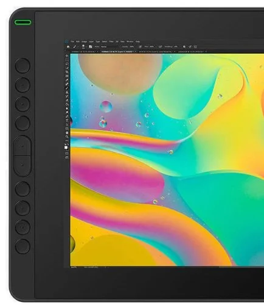The width and height of the screenshot is (264, 308).
Task: Toggle the Quick Mask mode button
Action: [x=67, y=153]
